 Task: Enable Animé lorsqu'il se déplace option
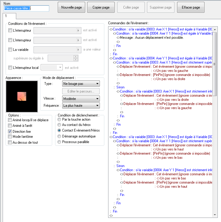(x=10, y=120)
